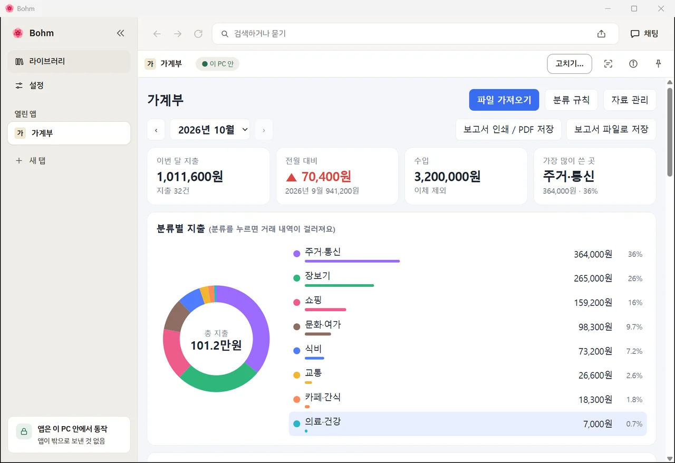Click the 70,400원 change value
Viewport: 675px width, 463px height.
click(326, 177)
